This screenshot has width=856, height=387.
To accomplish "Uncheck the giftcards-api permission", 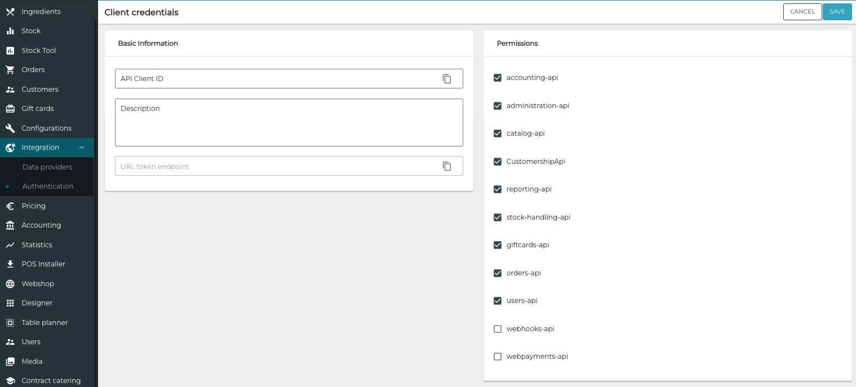I will point(498,245).
